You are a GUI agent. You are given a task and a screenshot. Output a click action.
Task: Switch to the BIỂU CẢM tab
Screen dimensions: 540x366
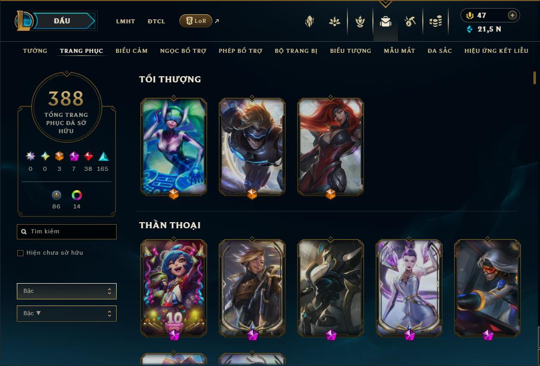[131, 51]
